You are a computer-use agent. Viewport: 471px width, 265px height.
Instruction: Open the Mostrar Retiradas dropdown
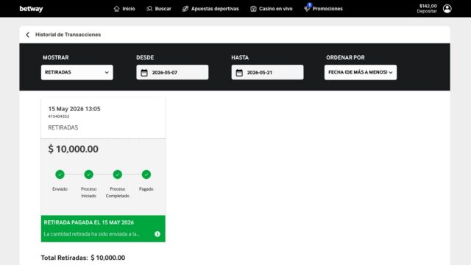coord(77,72)
